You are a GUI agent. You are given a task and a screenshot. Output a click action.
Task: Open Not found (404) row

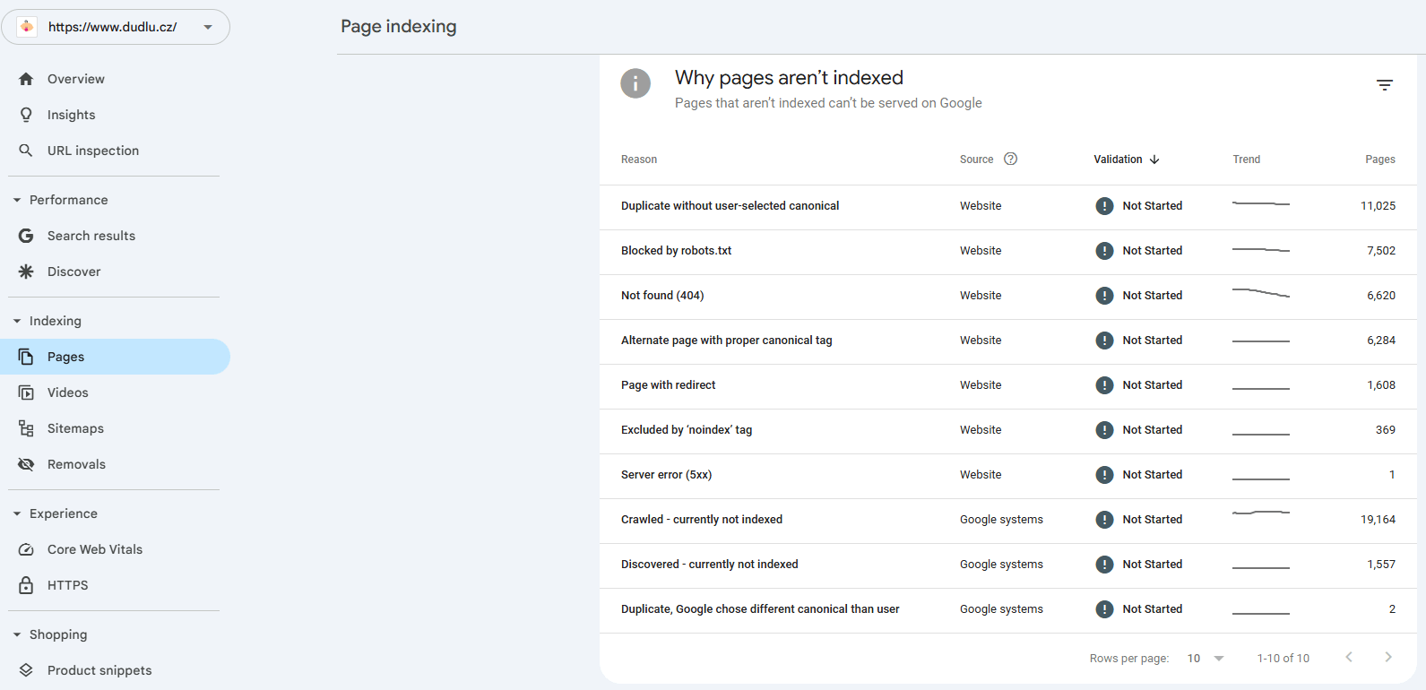click(662, 296)
